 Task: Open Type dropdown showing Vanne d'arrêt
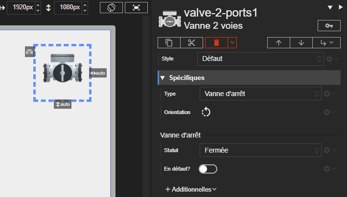pyautogui.click(x=260, y=94)
